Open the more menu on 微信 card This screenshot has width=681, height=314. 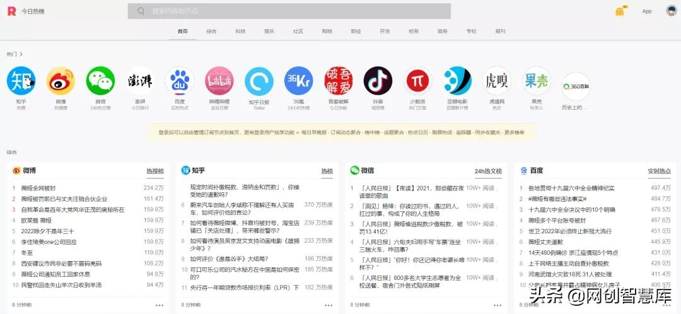498,305
